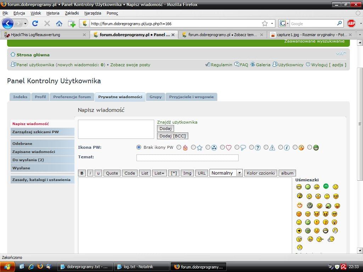Image resolution: width=363 pixels, height=272 pixels.
Task: Open the Google search engine dropdown
Action: click(x=288, y=24)
